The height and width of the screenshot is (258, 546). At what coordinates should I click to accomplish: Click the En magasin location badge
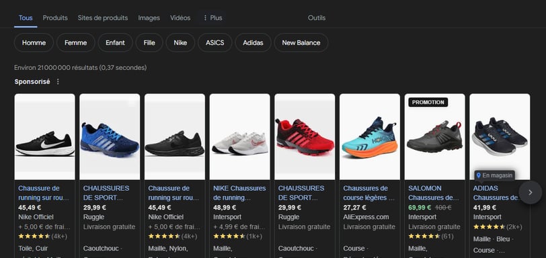click(x=494, y=175)
